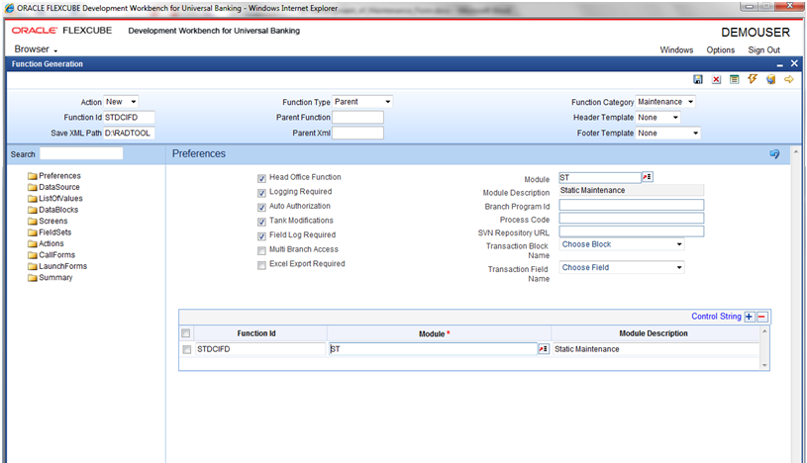807x463 pixels.
Task: Minimize the Function Generation panel
Action: 779,65
